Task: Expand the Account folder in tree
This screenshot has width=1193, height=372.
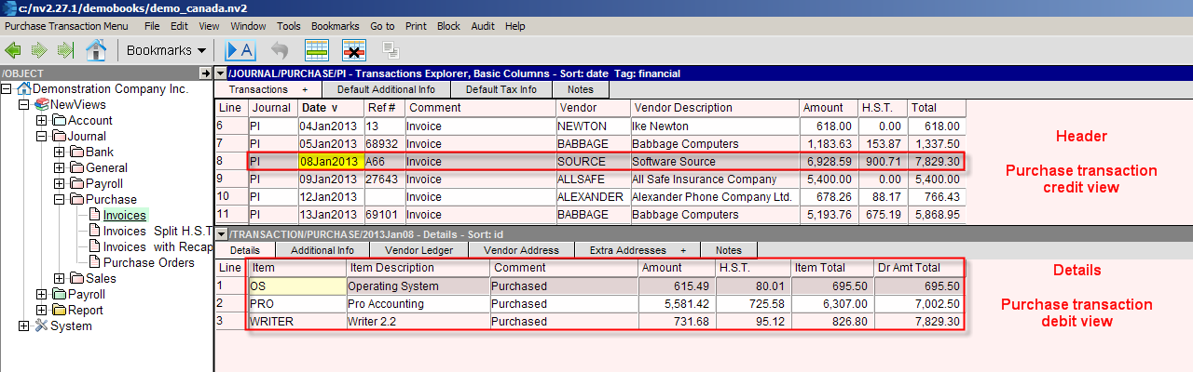Action: click(42, 121)
